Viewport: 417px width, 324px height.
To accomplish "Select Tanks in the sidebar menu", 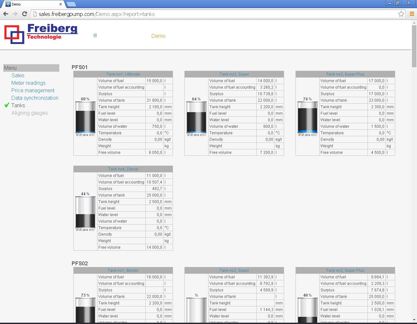I will pos(18,105).
